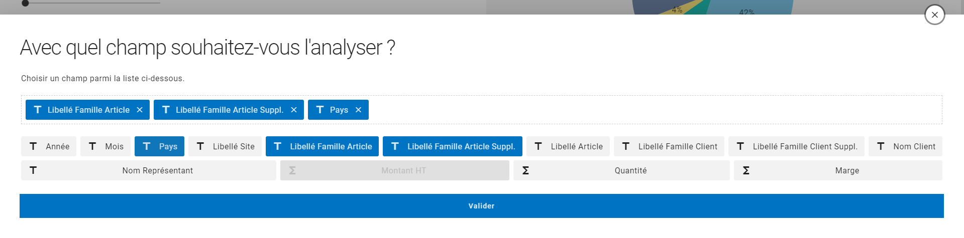This screenshot has height=238, width=964.
Task: Close the field analysis dialog
Action: [x=934, y=15]
